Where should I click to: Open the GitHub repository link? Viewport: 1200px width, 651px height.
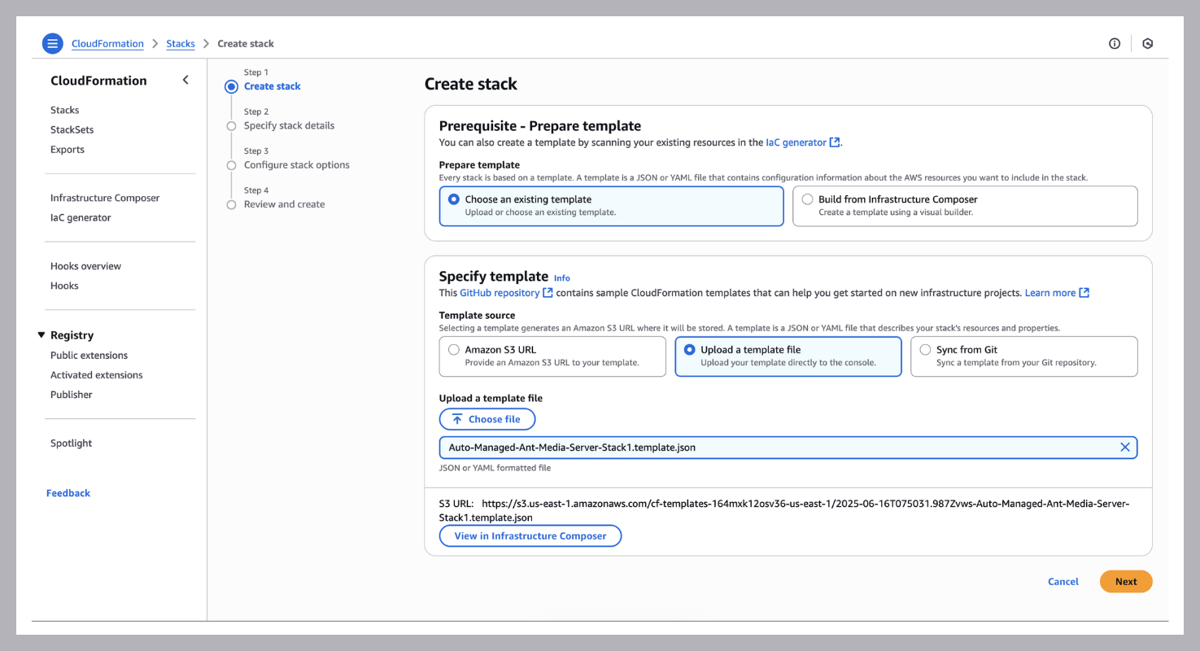500,293
